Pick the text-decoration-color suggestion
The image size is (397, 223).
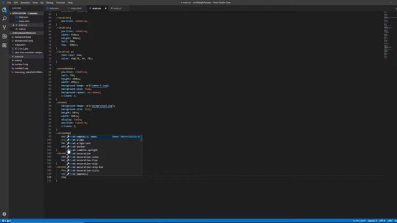[x=104, y=157]
